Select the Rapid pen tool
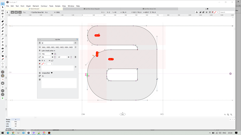The width and height of the screenshot is (241, 135). [x=2, y=31]
